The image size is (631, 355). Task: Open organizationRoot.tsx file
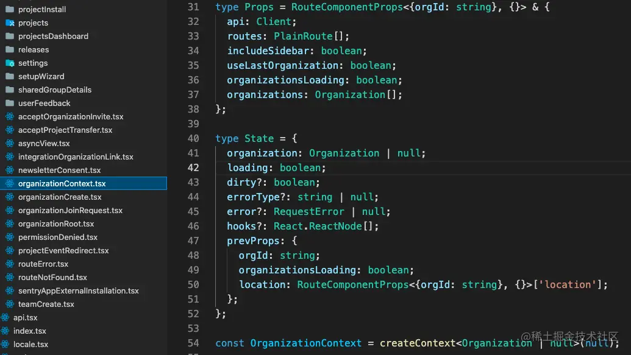pyautogui.click(x=56, y=224)
